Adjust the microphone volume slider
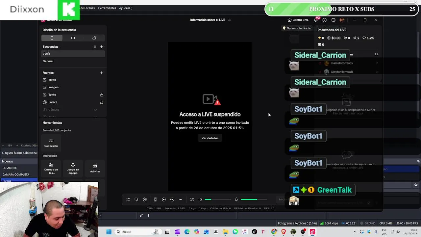Viewport: 421px width, 237px height. (254, 199)
